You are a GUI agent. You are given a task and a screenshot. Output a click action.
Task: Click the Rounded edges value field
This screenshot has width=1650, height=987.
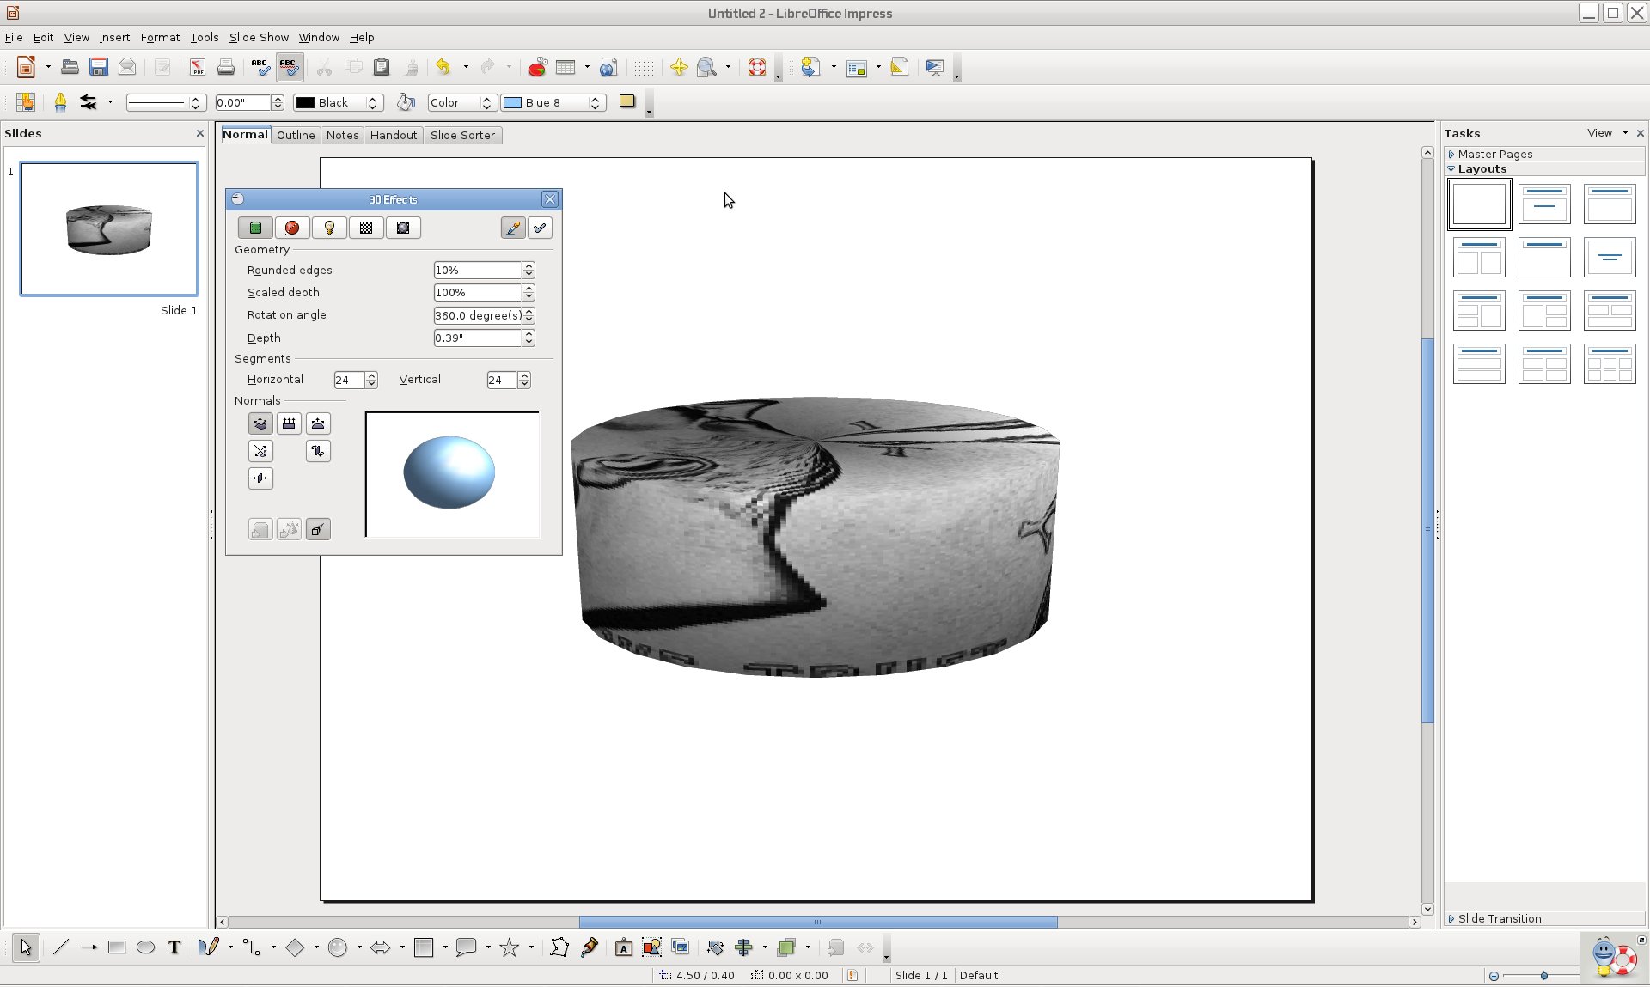(477, 270)
